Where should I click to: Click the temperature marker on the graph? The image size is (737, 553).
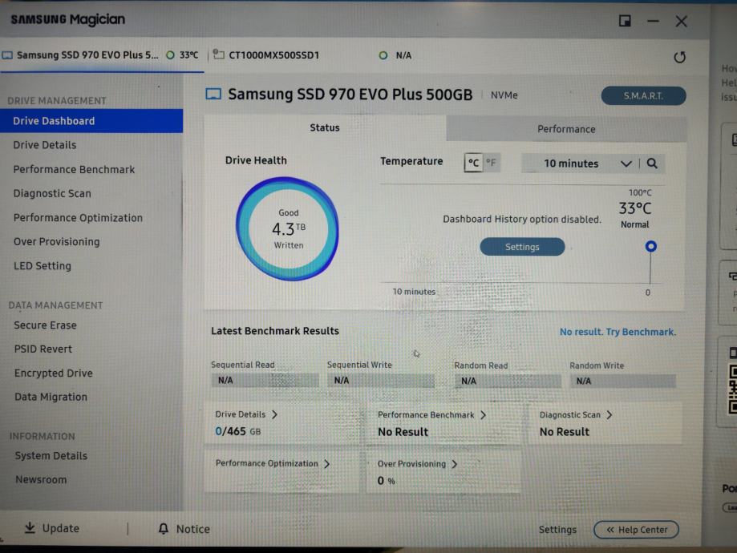pyautogui.click(x=650, y=246)
